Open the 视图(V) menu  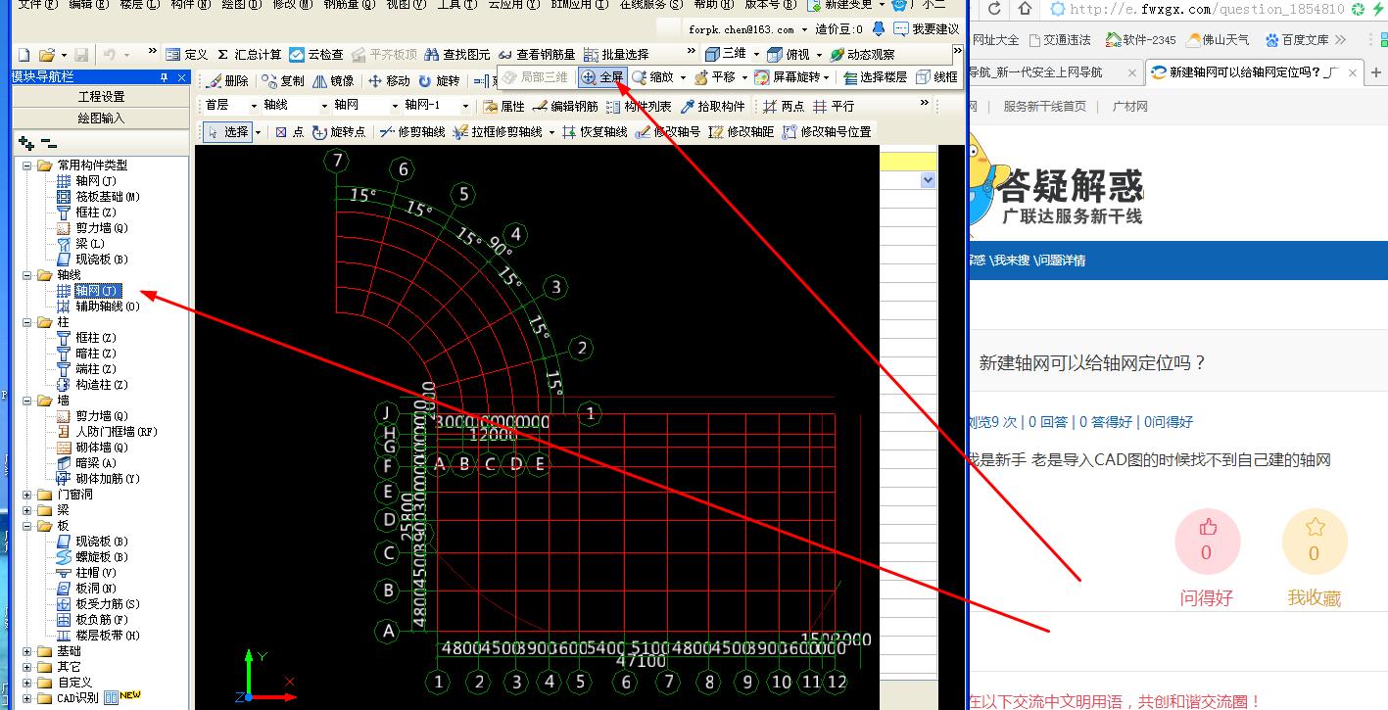point(406,5)
